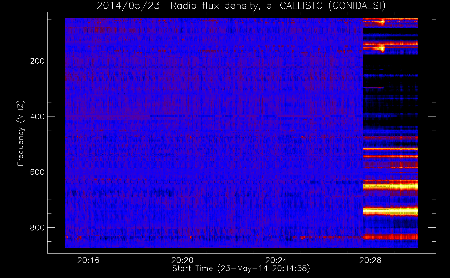Click the 800 frequency tick label
450x278 pixels.
pyautogui.click(x=37, y=228)
